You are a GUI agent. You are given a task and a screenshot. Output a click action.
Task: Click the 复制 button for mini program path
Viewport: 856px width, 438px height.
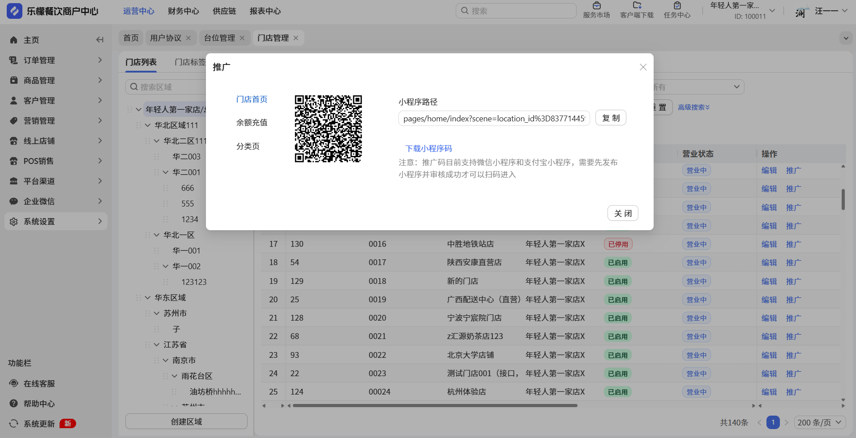(611, 118)
